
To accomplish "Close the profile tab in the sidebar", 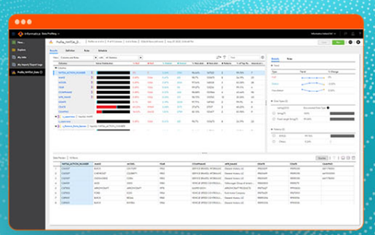I will point(41,72).
